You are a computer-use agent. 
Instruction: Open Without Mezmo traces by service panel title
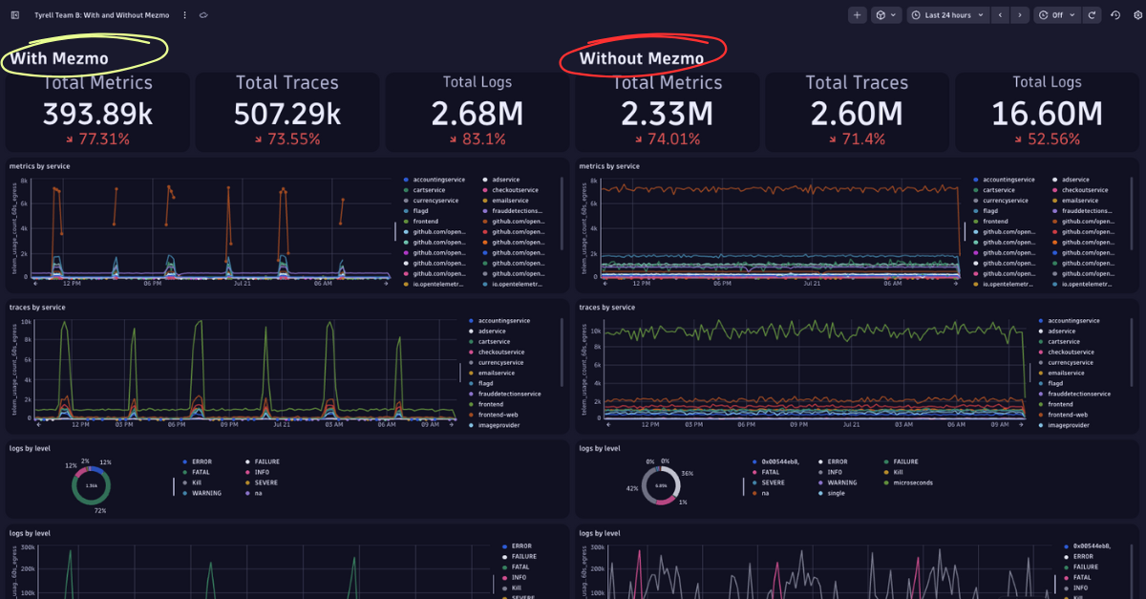[607, 308]
